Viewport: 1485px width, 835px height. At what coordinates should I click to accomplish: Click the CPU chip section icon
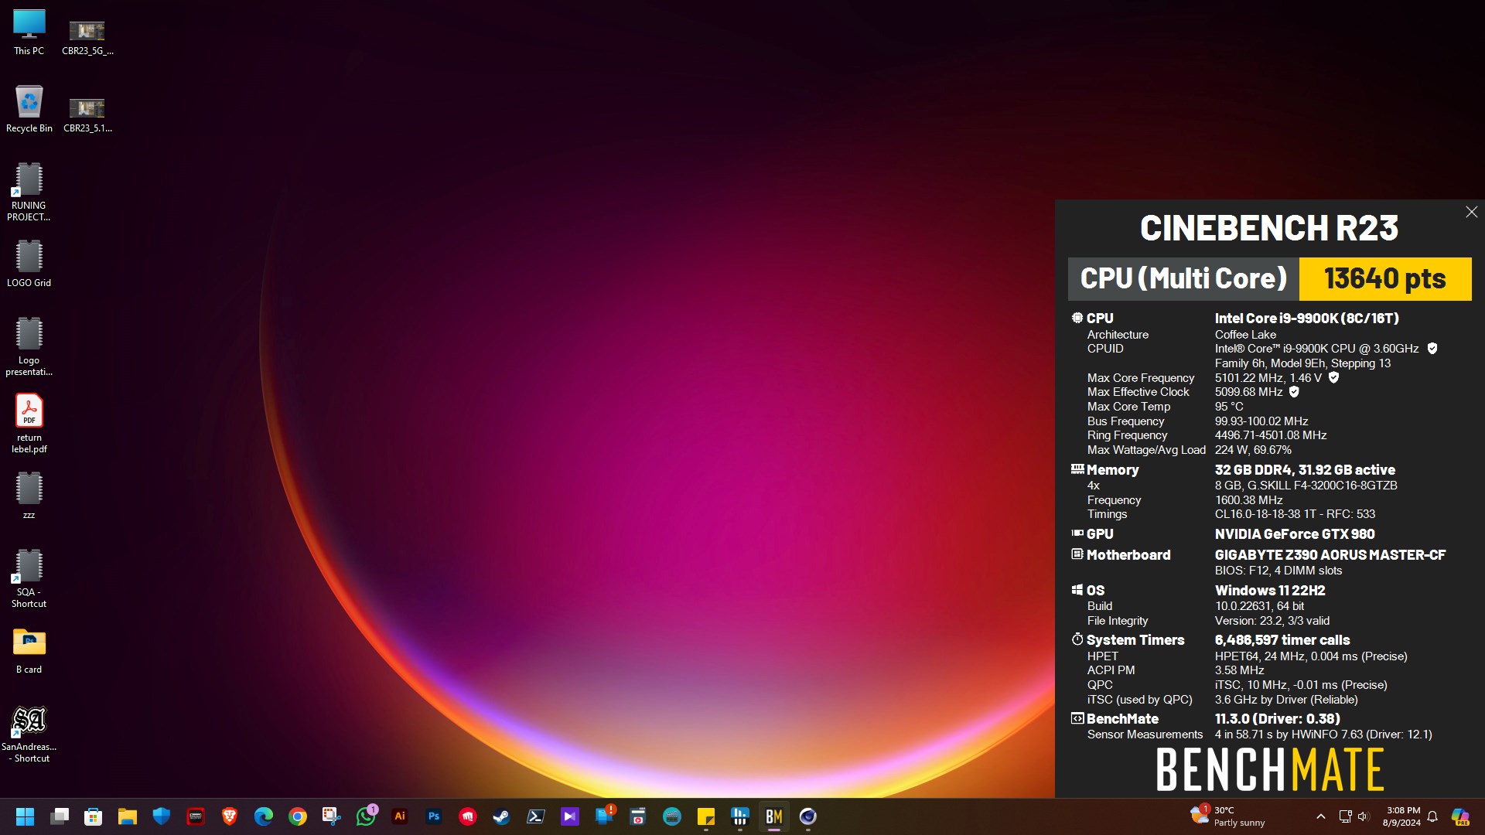pos(1077,318)
